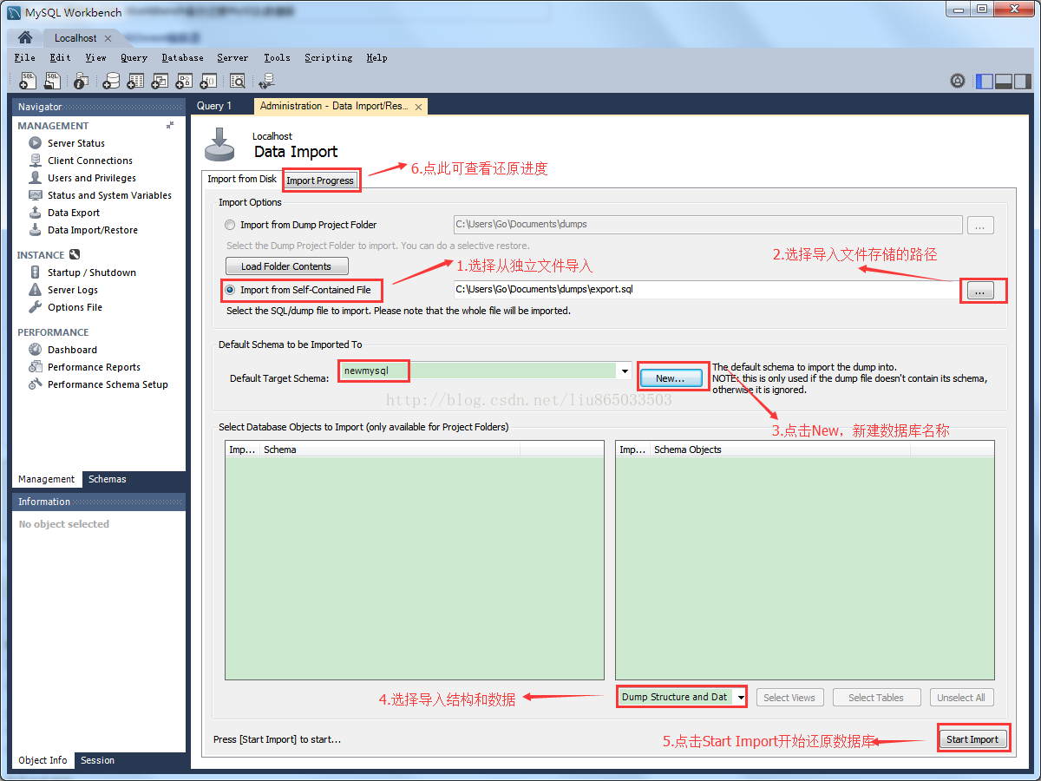Screen dimensions: 1041x781
Task: Open the Scripting menu
Action: pos(329,57)
